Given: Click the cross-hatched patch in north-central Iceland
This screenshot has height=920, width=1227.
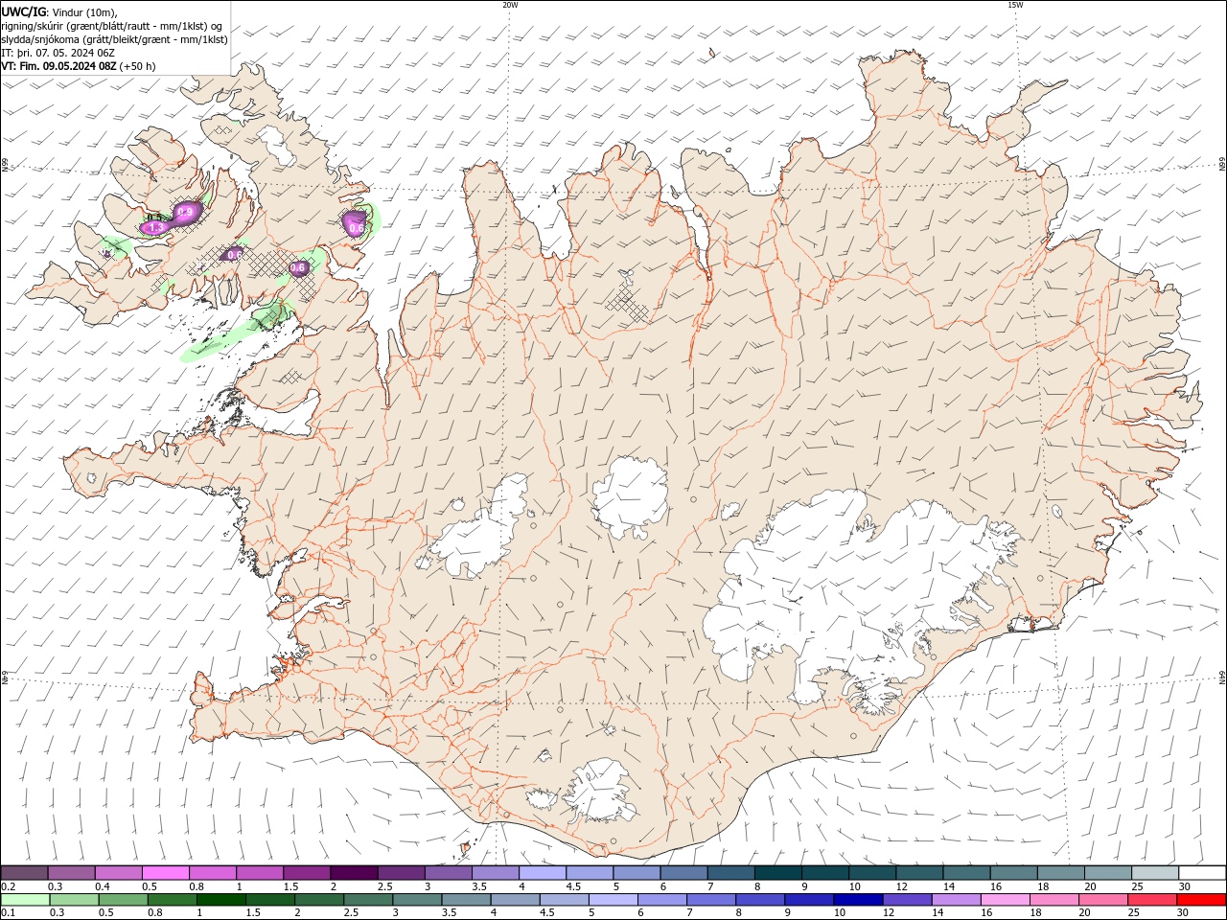Looking at the screenshot, I should point(626,303).
